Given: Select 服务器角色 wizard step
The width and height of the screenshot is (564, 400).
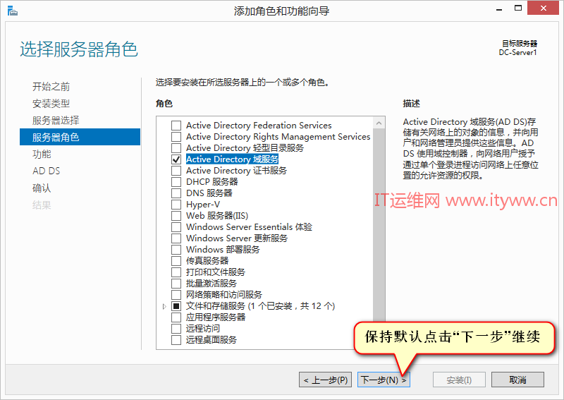Looking at the screenshot, I should tap(80, 137).
